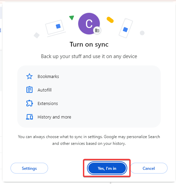The height and width of the screenshot is (184, 176).
Task: Click the Extensions puzzle piece icon
Action: [x=29, y=103]
